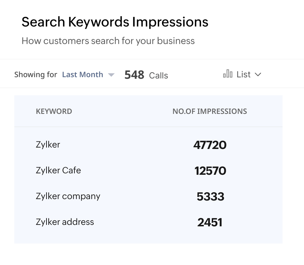Expand the dropdown arrow next to Last Month
Viewport: 304px width, 265px height.
click(x=111, y=75)
